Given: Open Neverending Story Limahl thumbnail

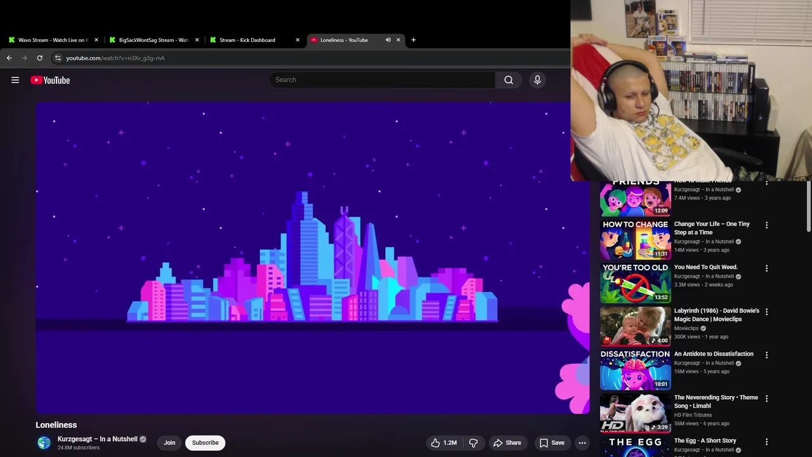Looking at the screenshot, I should coord(636,413).
